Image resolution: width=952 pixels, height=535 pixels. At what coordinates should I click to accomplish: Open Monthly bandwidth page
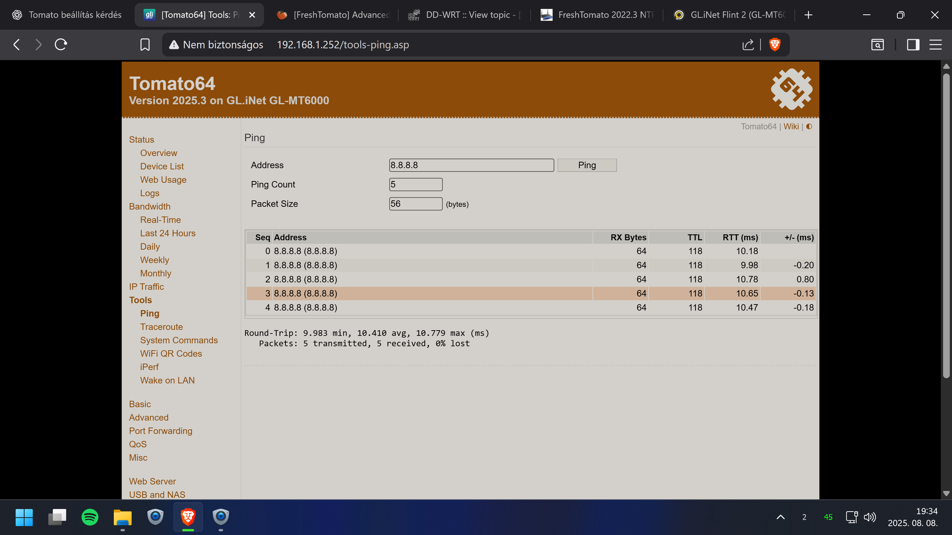[x=155, y=273]
